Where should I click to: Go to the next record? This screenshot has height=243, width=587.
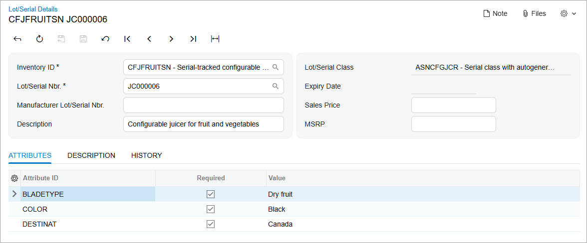pyautogui.click(x=171, y=39)
